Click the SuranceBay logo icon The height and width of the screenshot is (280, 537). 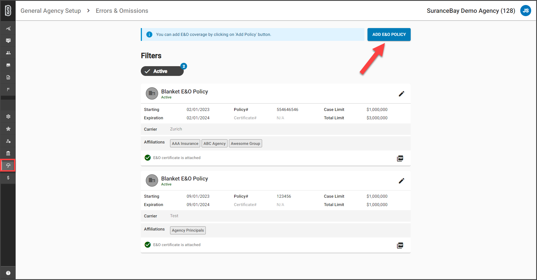[8, 11]
